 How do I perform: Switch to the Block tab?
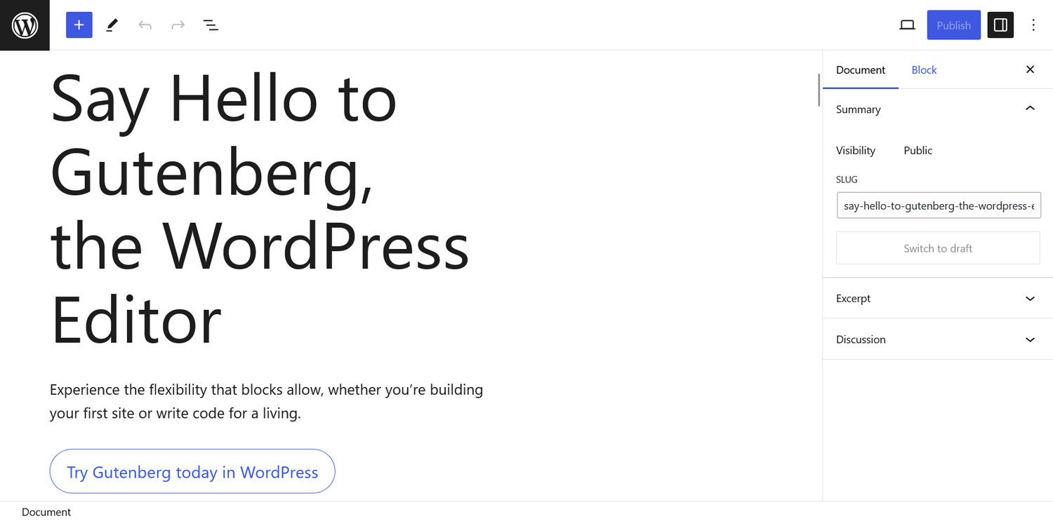pyautogui.click(x=924, y=69)
